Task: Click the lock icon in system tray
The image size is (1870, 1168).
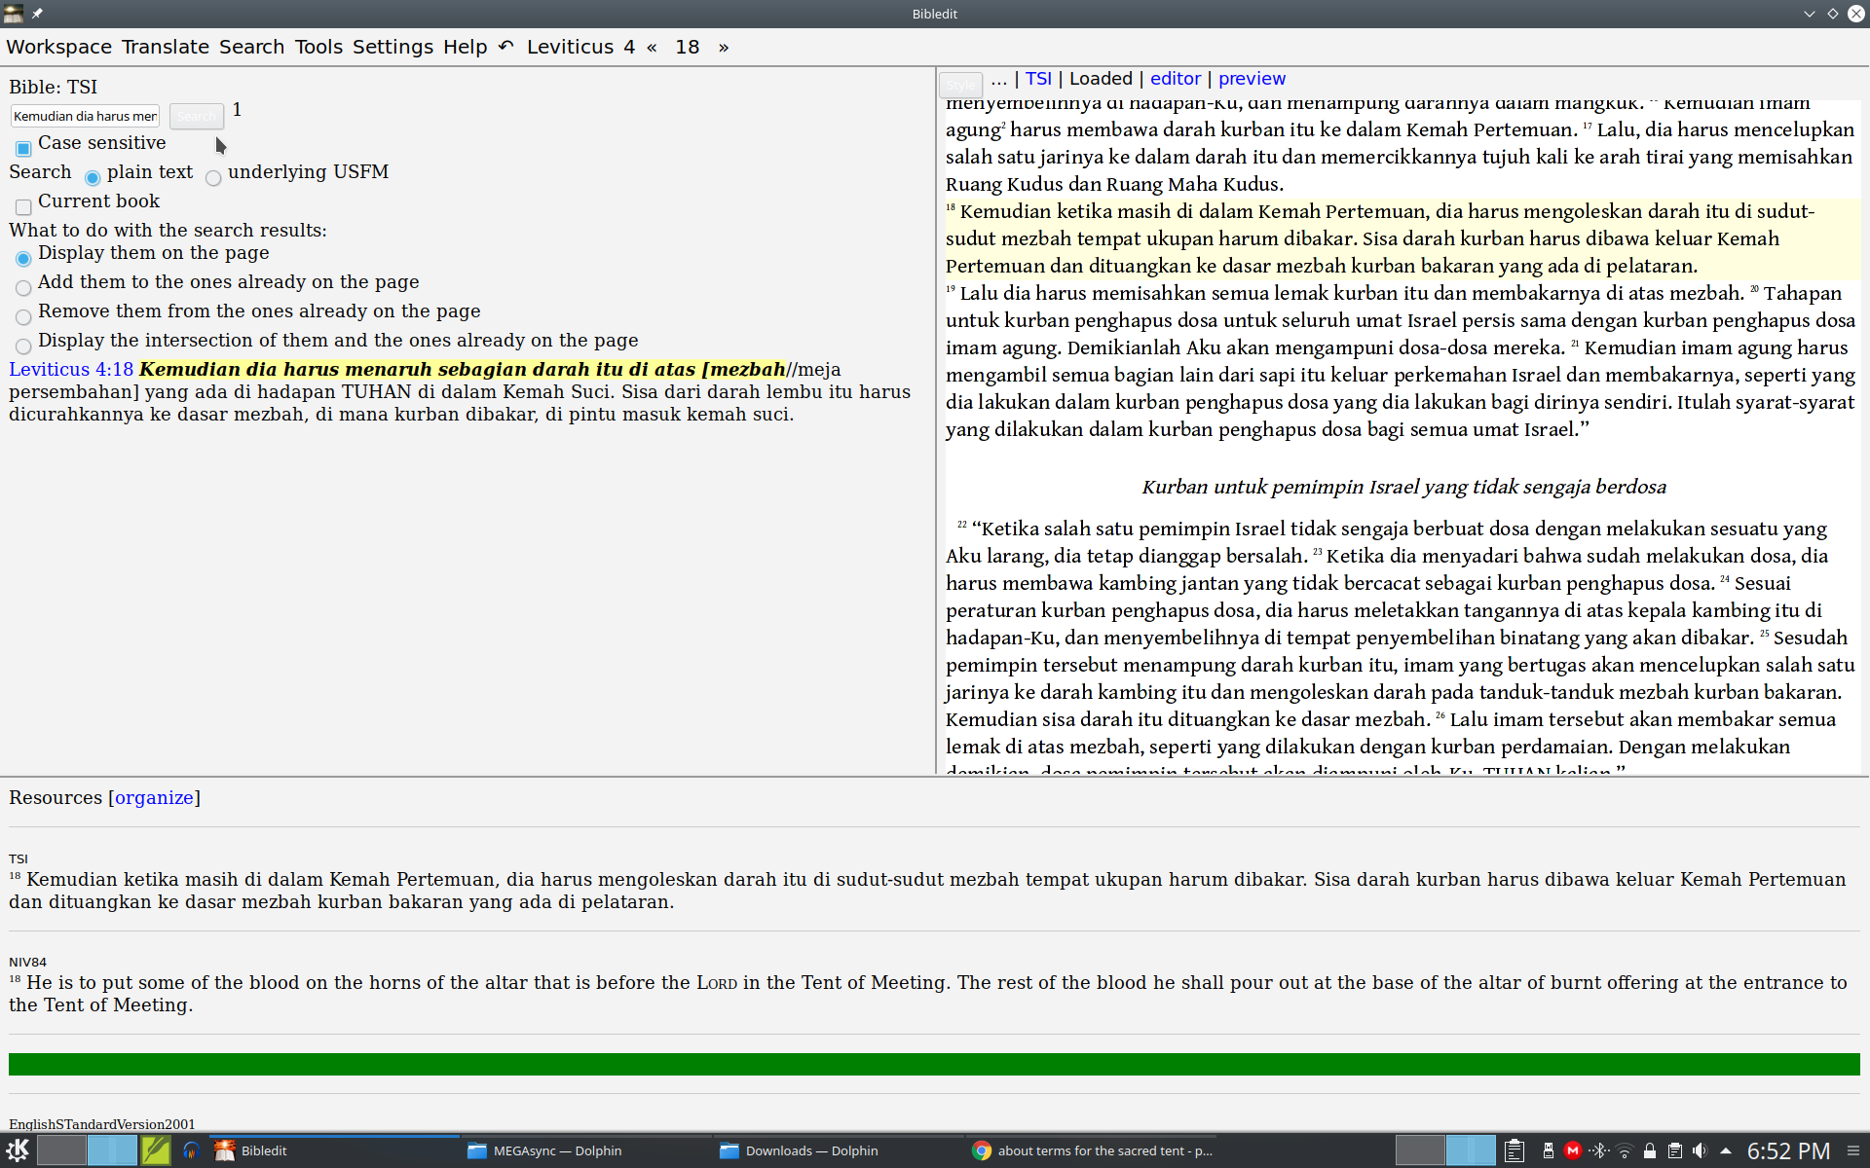Action: [1650, 1150]
